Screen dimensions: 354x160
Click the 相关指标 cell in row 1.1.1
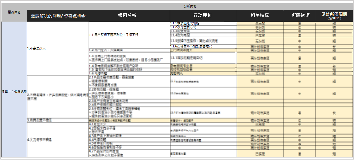[260, 23]
